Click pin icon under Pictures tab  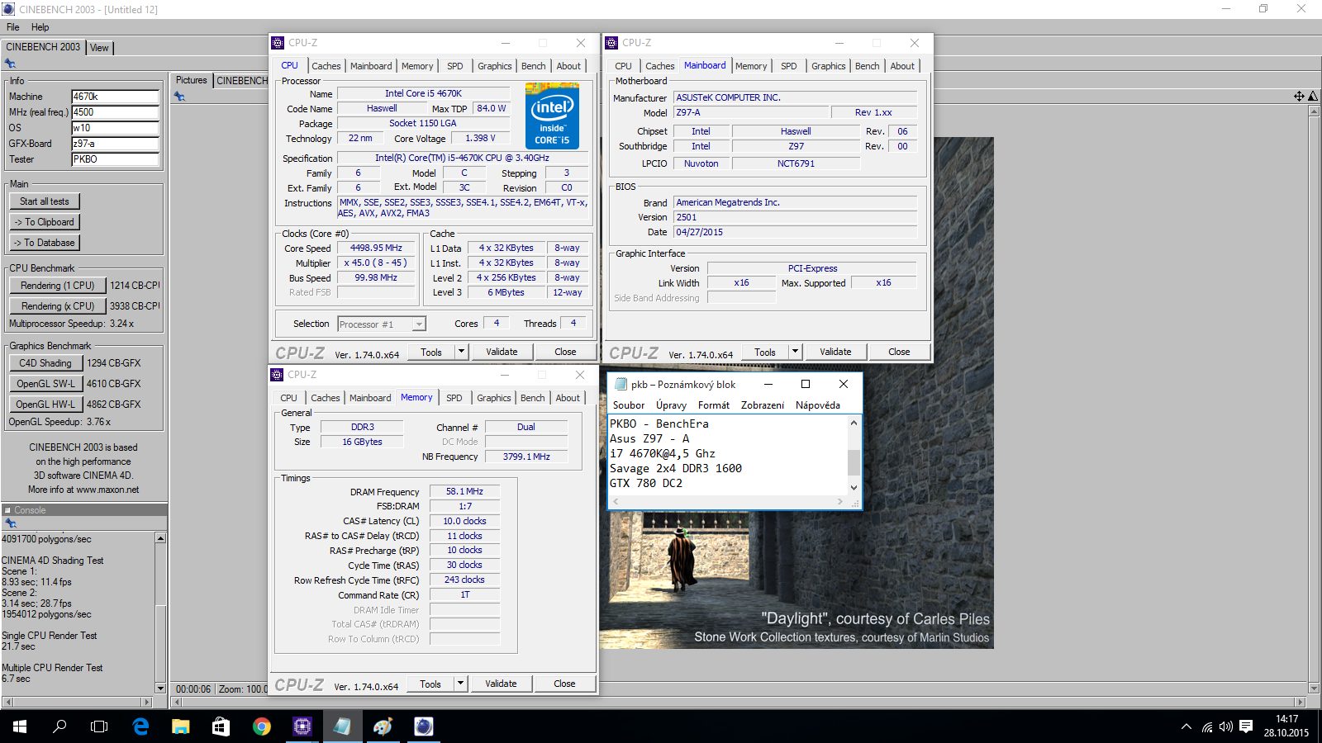pos(179,97)
